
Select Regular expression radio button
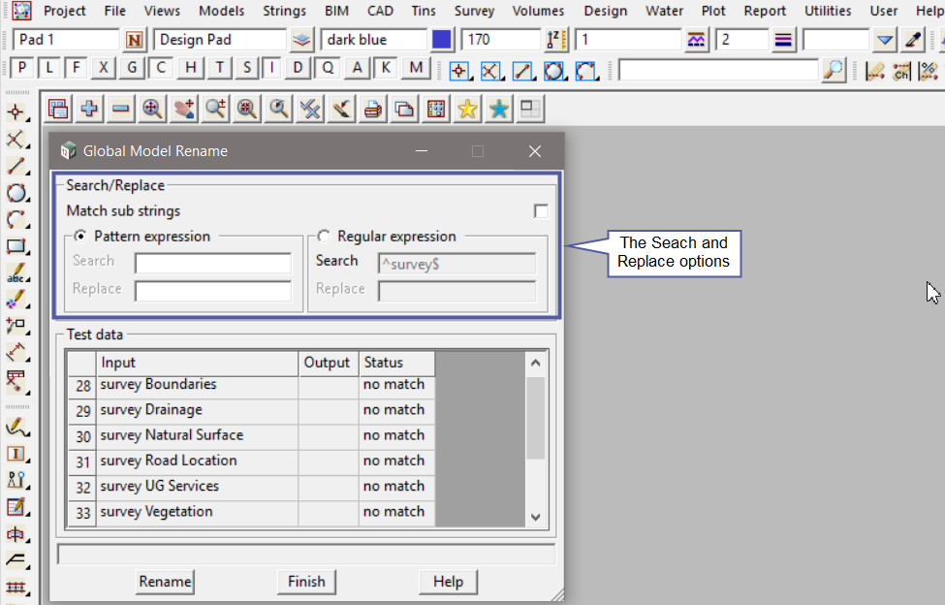324,237
